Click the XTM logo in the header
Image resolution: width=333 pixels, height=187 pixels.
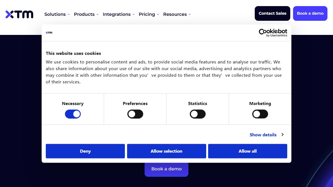(x=19, y=14)
